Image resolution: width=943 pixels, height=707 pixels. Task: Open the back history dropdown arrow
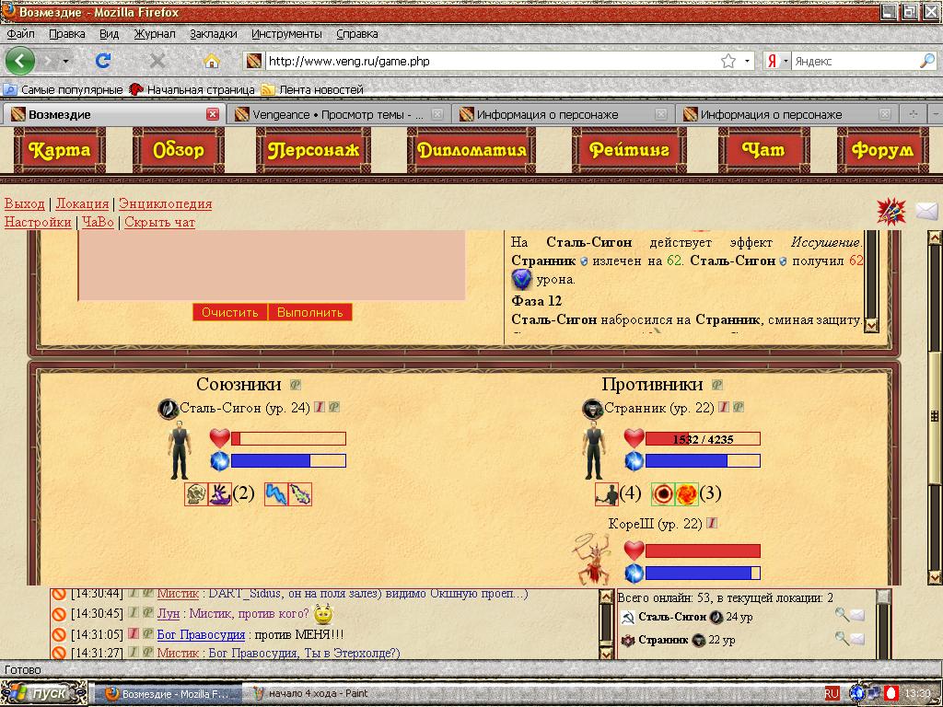(x=65, y=61)
